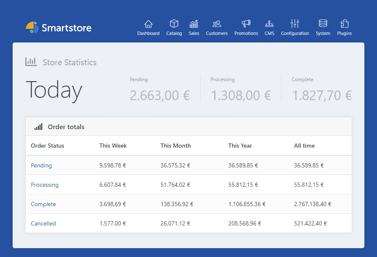Click the Store Statistics bar chart icon

coord(31,62)
